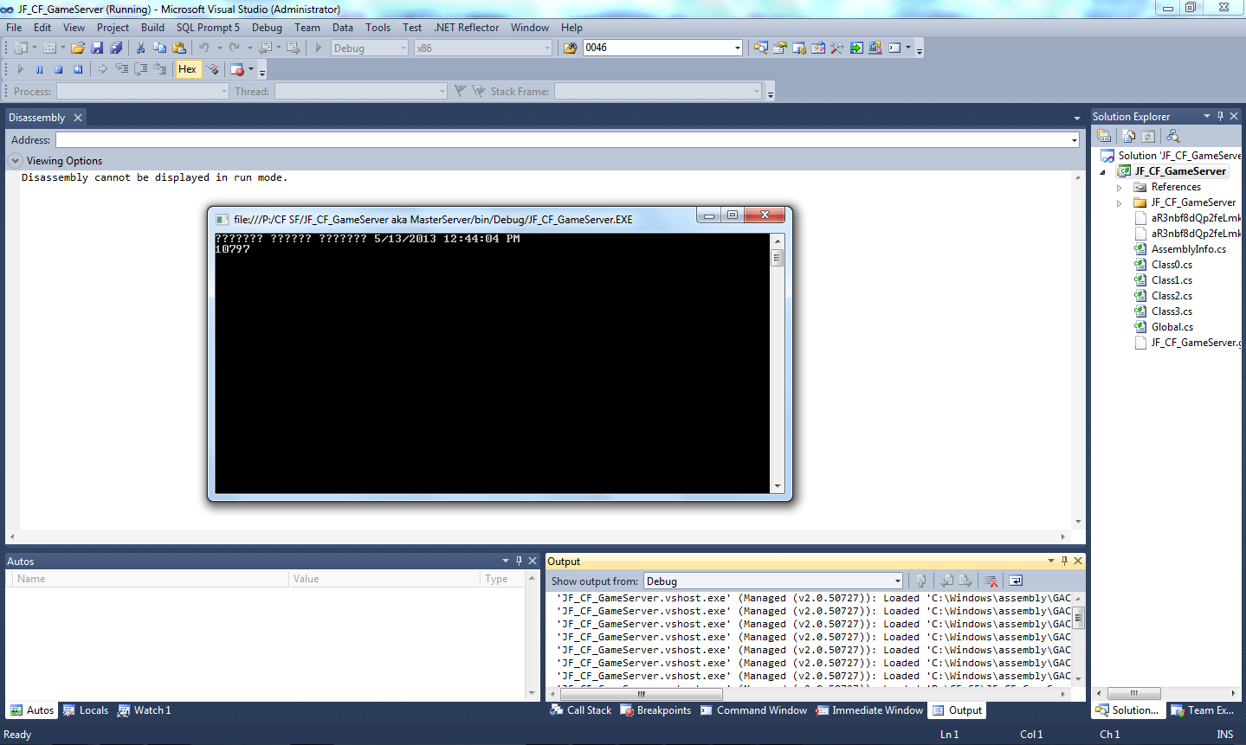
Task: Open Class0.cs in Solution Explorer
Action: point(1172,265)
